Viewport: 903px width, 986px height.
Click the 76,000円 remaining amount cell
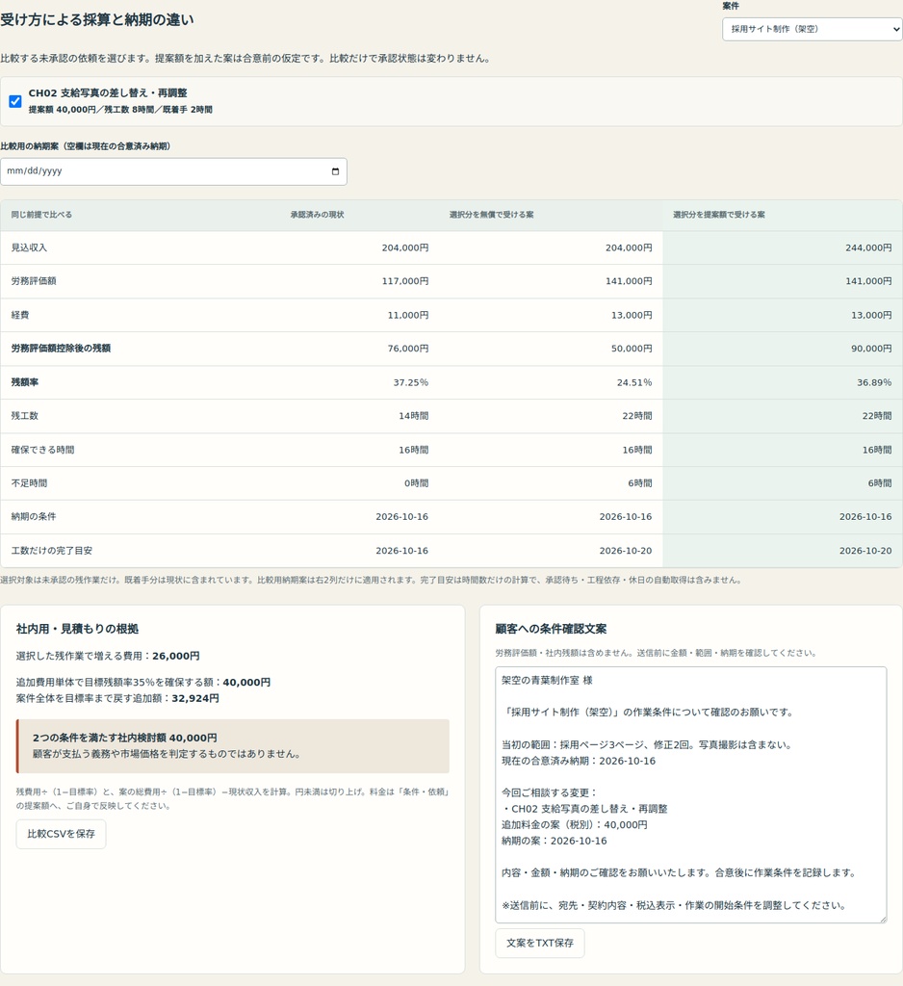click(x=408, y=349)
